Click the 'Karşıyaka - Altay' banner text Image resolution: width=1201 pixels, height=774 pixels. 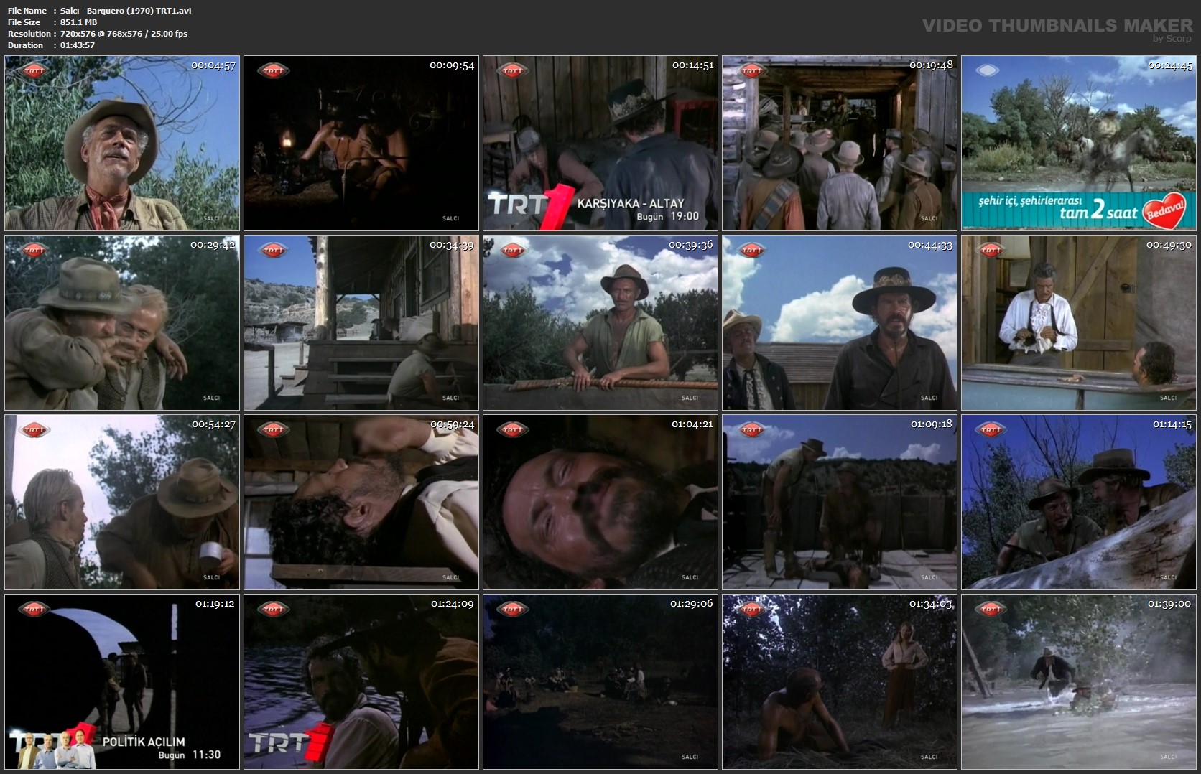[x=630, y=203]
